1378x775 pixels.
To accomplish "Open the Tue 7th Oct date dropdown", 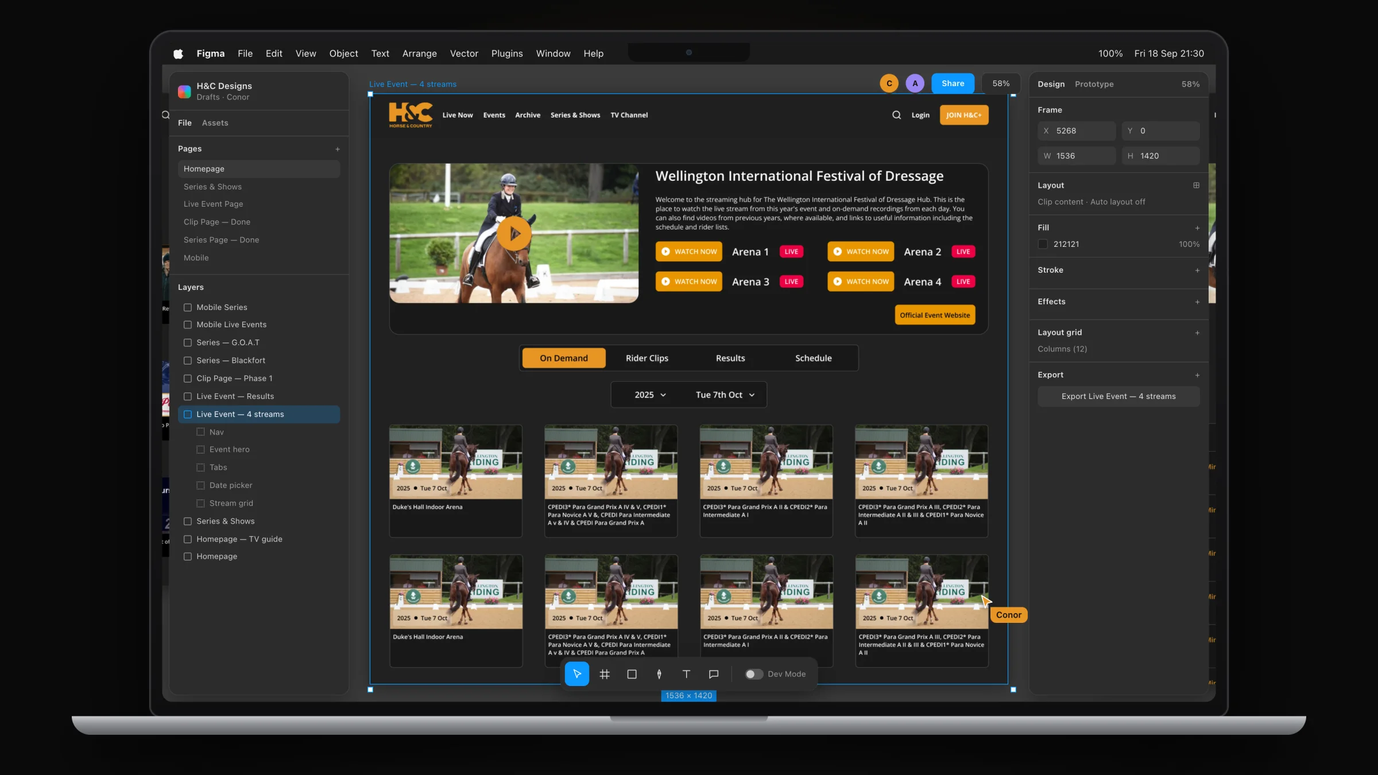I will click(x=725, y=395).
